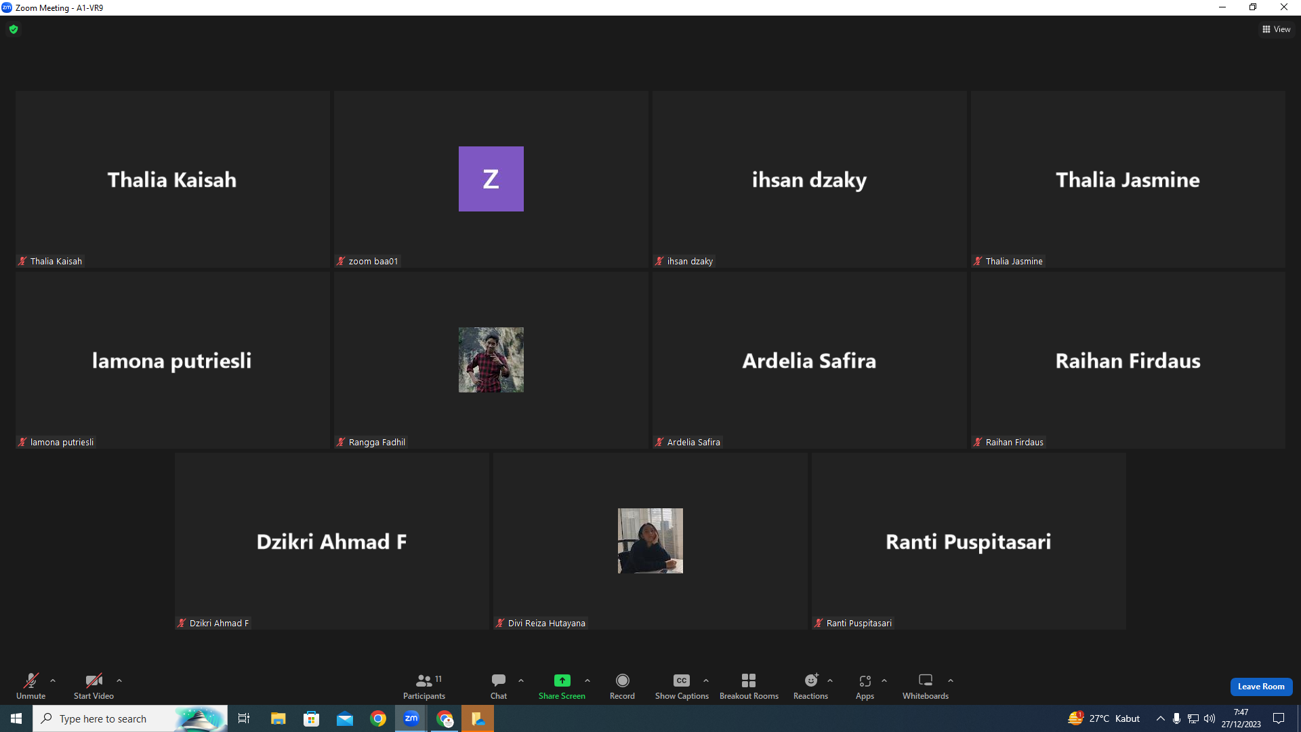
Task: Click the green encryption shield icon
Action: pos(14,29)
